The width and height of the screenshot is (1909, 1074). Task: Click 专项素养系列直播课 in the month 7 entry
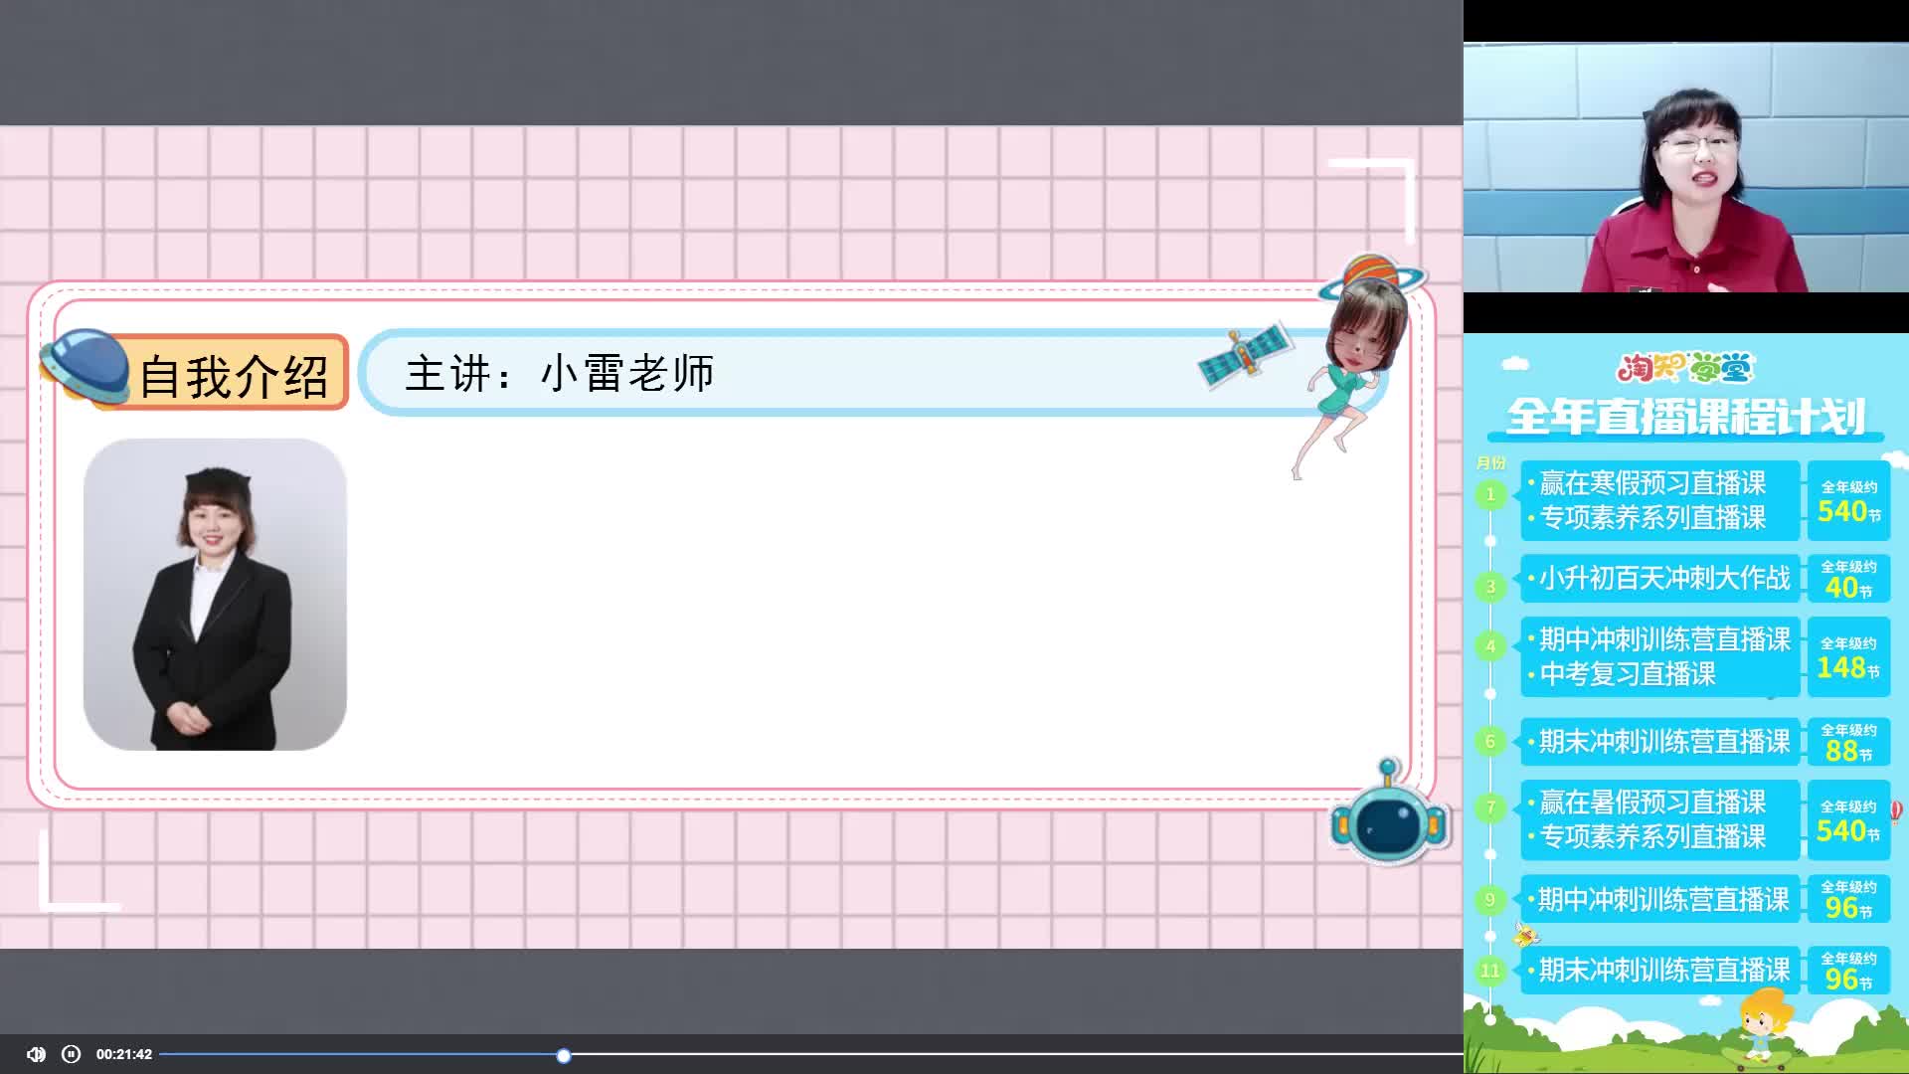click(1652, 837)
